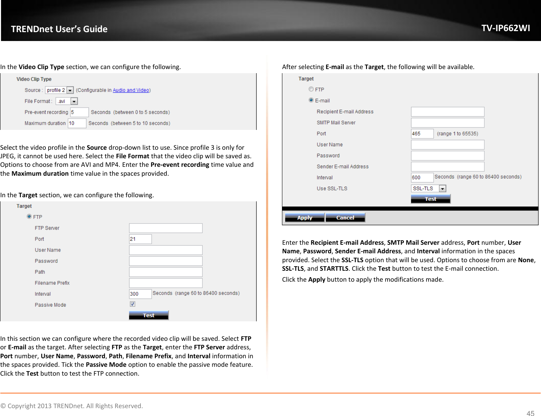The image size is (541, 416).
Task: Click the Test button under E-mail settings
Action: [431, 199]
